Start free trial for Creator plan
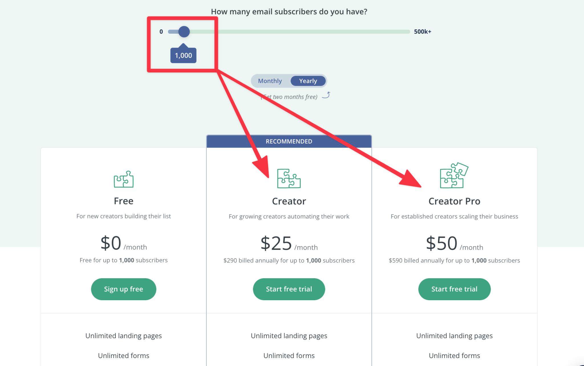 pyautogui.click(x=289, y=289)
